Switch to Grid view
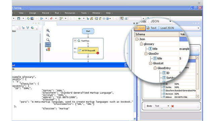The height and width of the screenshot is (121, 215). 140,28
